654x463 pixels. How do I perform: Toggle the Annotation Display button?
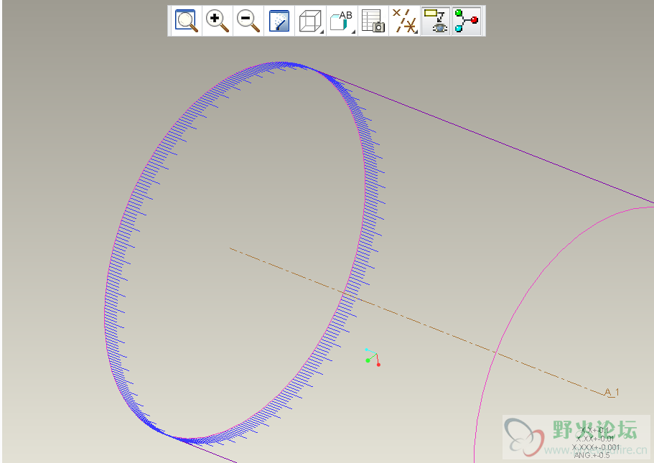pos(436,21)
